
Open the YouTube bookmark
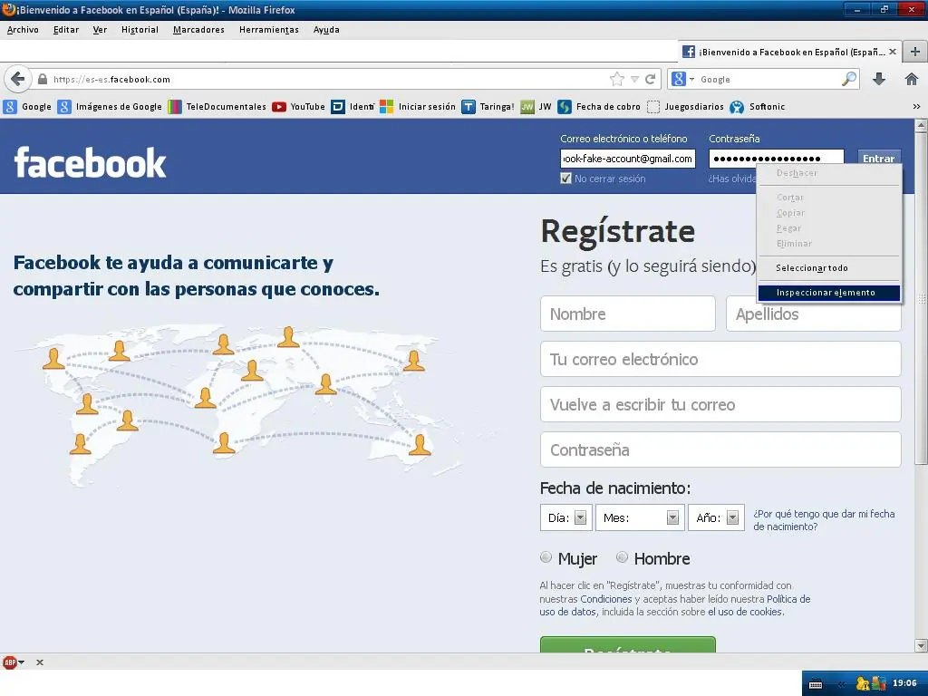(299, 107)
